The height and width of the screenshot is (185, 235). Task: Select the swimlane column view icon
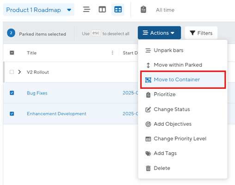click(102, 10)
